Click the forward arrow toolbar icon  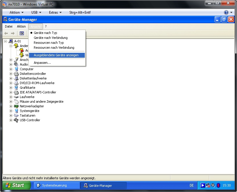tap(13, 33)
